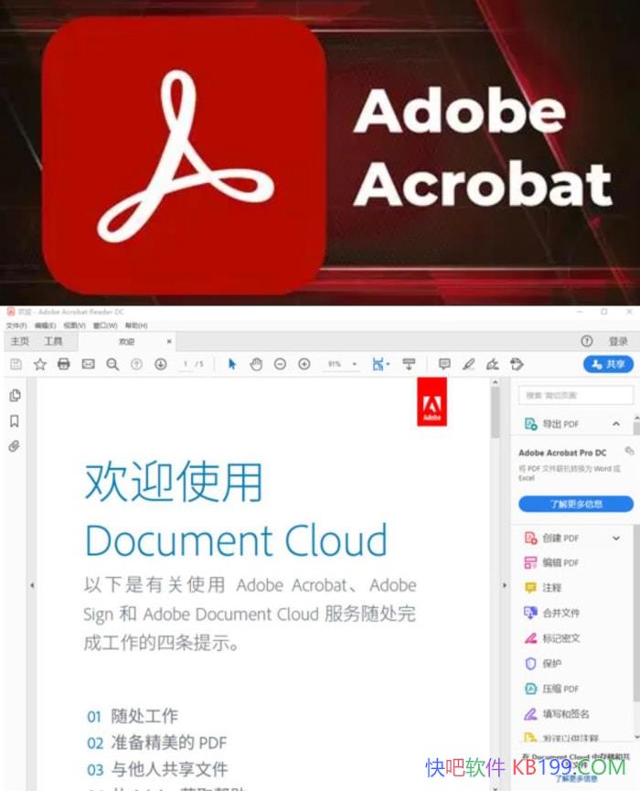This screenshot has height=791, width=640.
Task: Select the hand pan tool
Action: (256, 364)
